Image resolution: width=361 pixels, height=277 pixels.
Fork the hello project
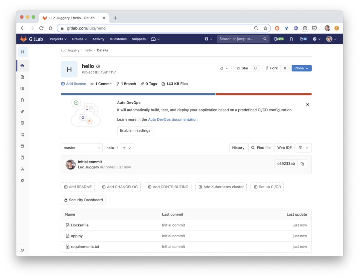click(271, 68)
